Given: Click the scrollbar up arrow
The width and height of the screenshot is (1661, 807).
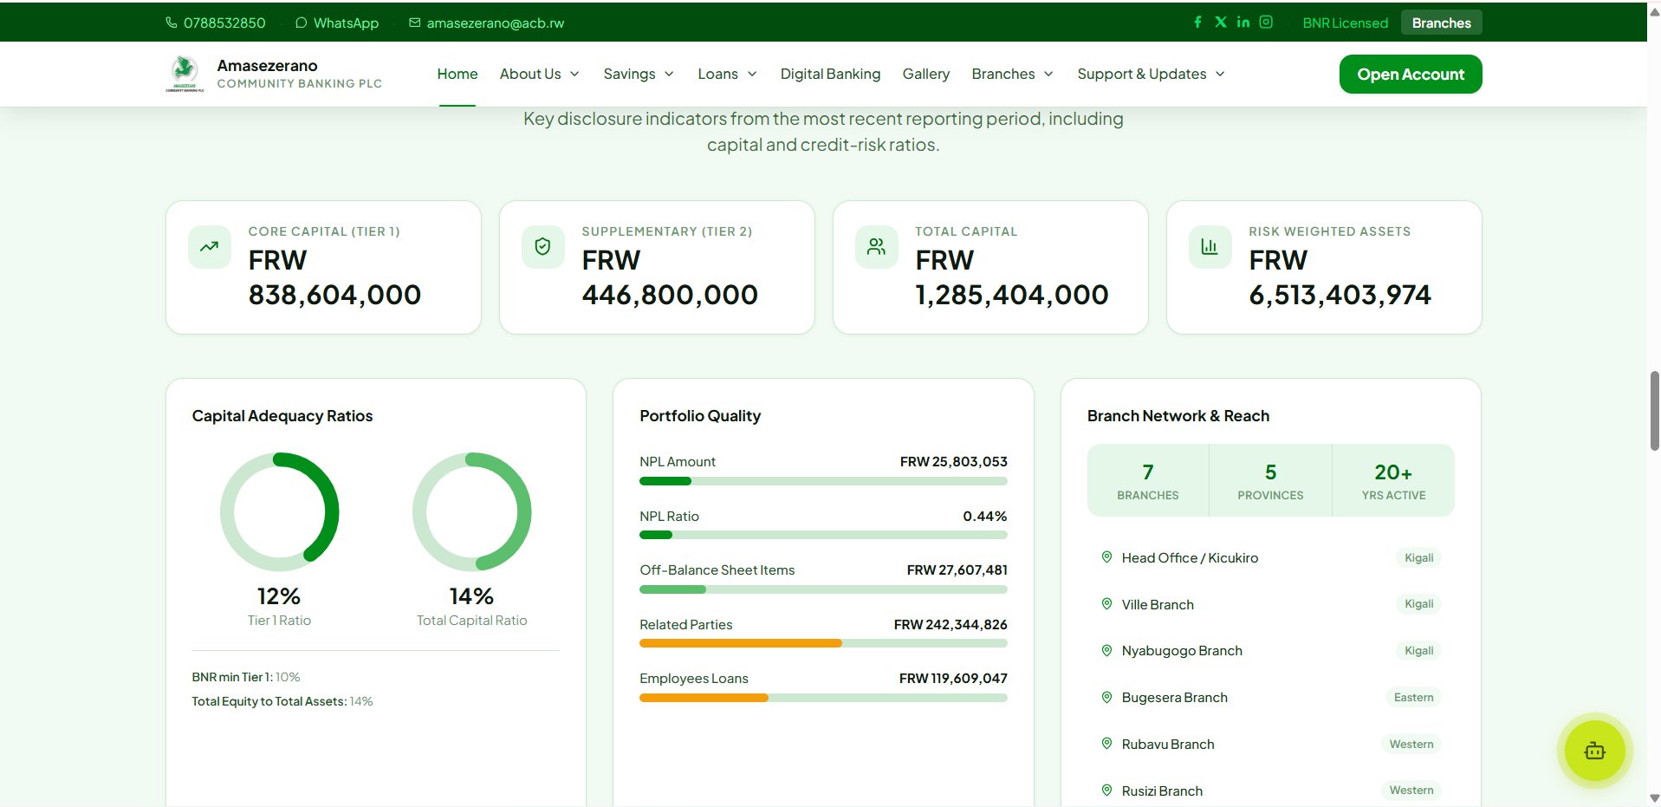Looking at the screenshot, I should coord(1654,10).
